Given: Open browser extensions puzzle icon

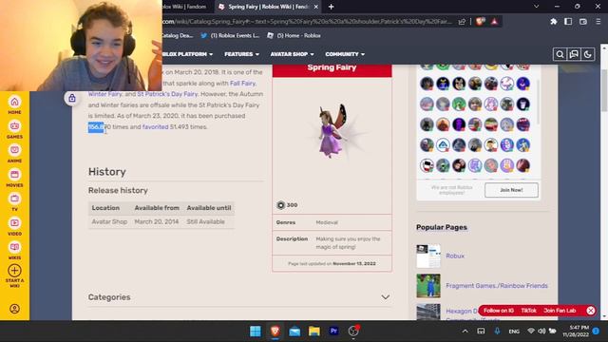Looking at the screenshot, I should coord(553,22).
